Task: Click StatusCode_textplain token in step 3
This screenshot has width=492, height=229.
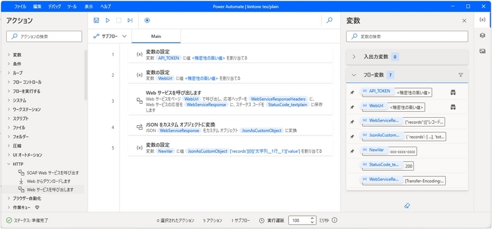Action: pos(287,104)
